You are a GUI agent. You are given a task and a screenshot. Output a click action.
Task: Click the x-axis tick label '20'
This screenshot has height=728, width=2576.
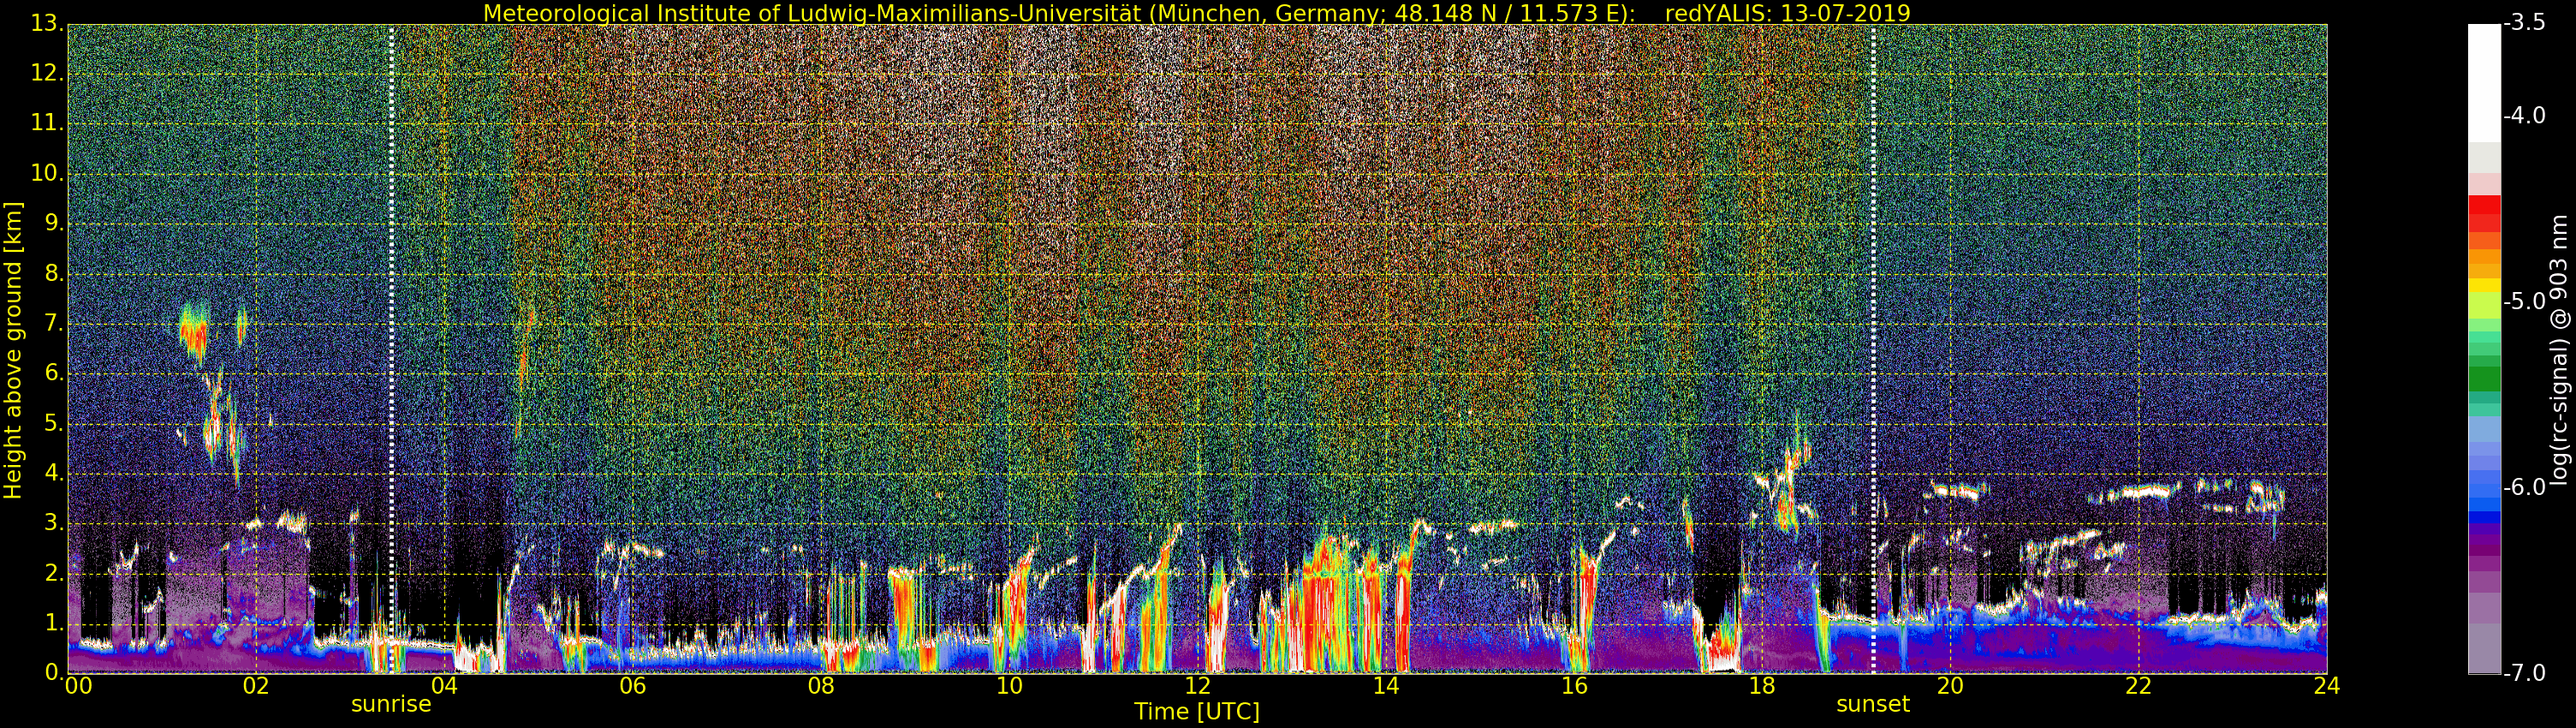[x=1951, y=686]
